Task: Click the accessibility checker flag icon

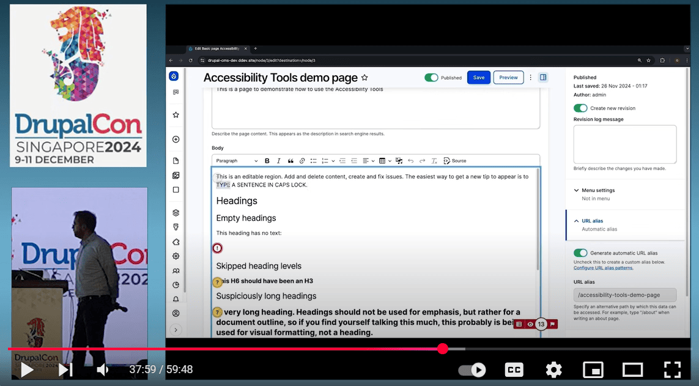Action: [x=552, y=324]
